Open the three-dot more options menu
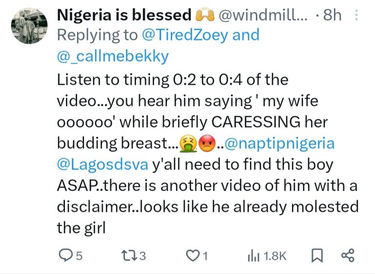Image resolution: width=375 pixels, height=274 pixels. [356, 16]
